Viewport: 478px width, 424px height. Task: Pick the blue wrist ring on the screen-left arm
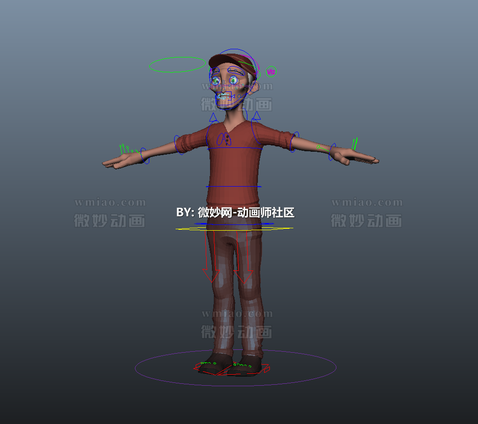[143, 156]
